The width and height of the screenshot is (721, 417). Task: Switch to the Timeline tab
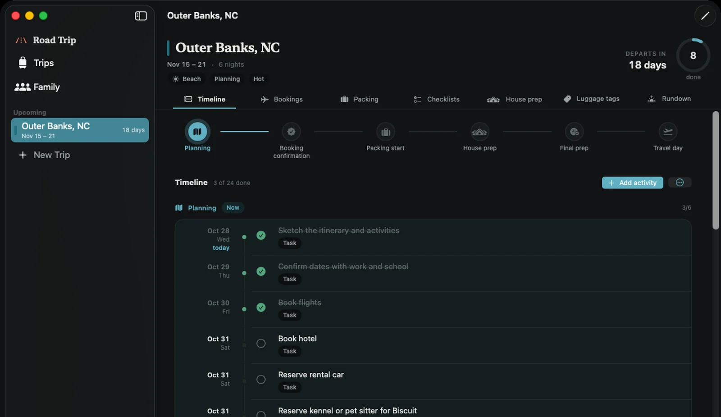[205, 99]
